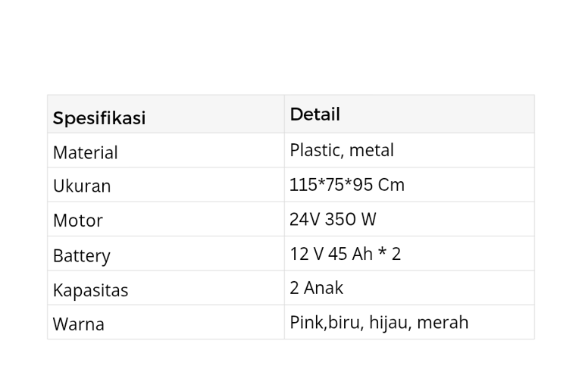Viewport: 582px width, 388px height.
Task: Select the Material row label
Action: 86,152
